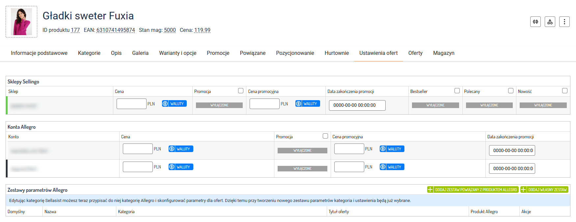Switch to the Warianty i opcje tab

[x=178, y=53]
